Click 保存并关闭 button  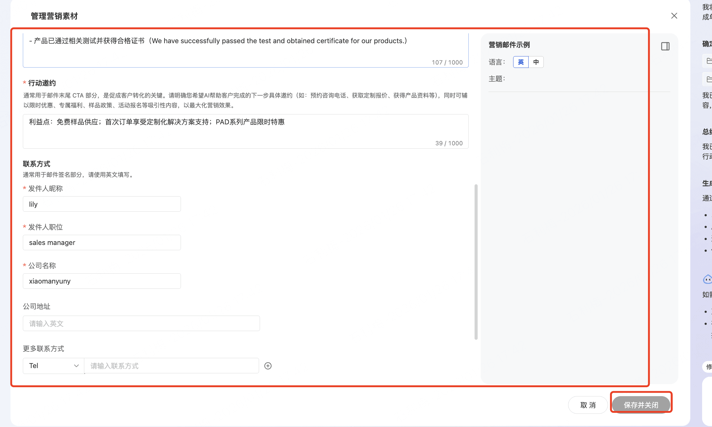641,405
